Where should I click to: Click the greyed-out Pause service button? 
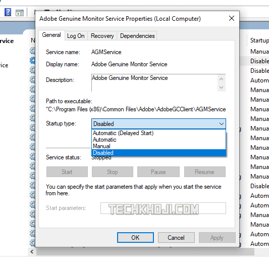coord(158,172)
